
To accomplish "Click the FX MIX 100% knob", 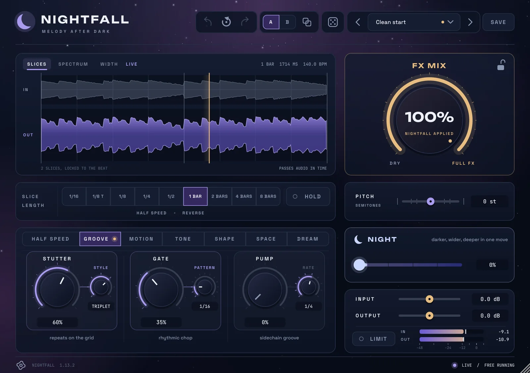I will click(x=429, y=120).
